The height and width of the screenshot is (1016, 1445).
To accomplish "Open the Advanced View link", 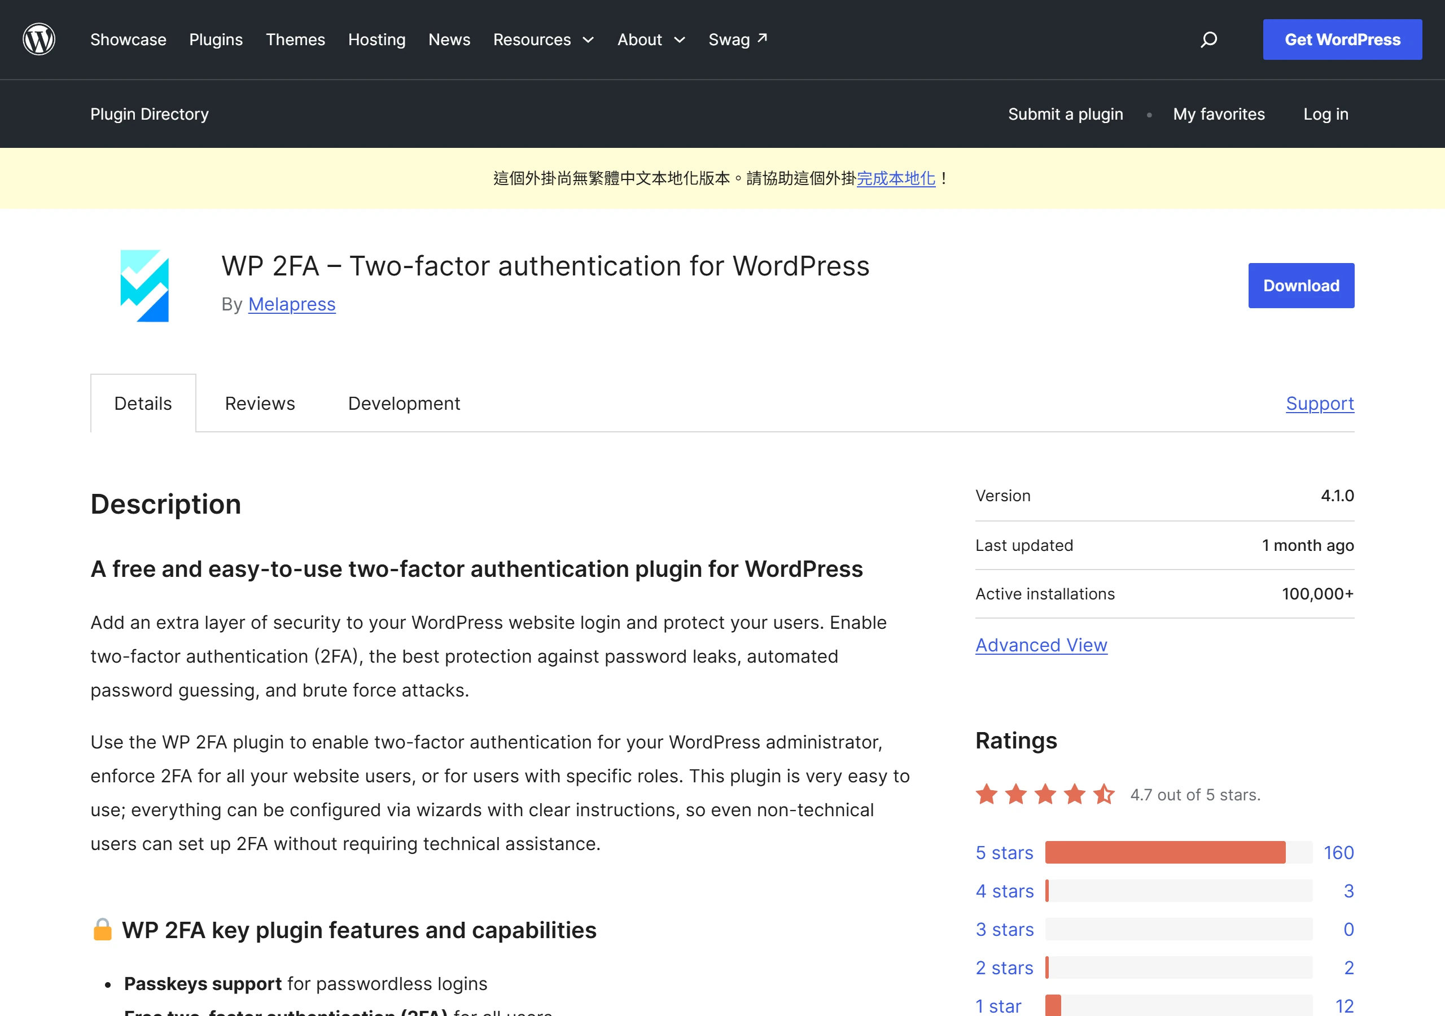I will (1041, 645).
